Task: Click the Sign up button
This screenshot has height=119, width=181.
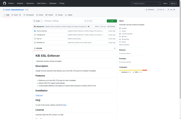Action: click(173, 3)
